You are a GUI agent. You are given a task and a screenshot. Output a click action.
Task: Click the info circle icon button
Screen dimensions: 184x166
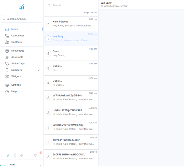click(x=22, y=155)
